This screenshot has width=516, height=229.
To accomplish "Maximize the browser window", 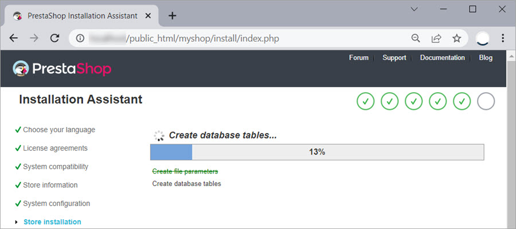I will pos(472,9).
